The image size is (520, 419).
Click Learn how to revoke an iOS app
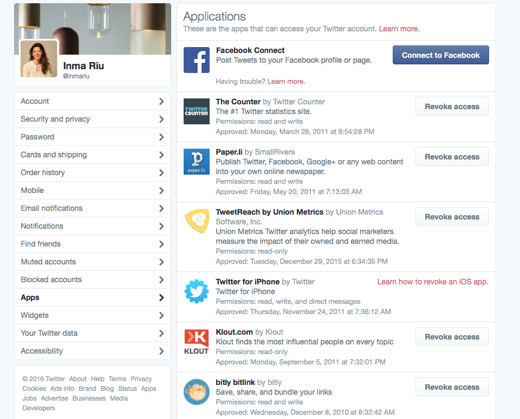[x=433, y=282]
